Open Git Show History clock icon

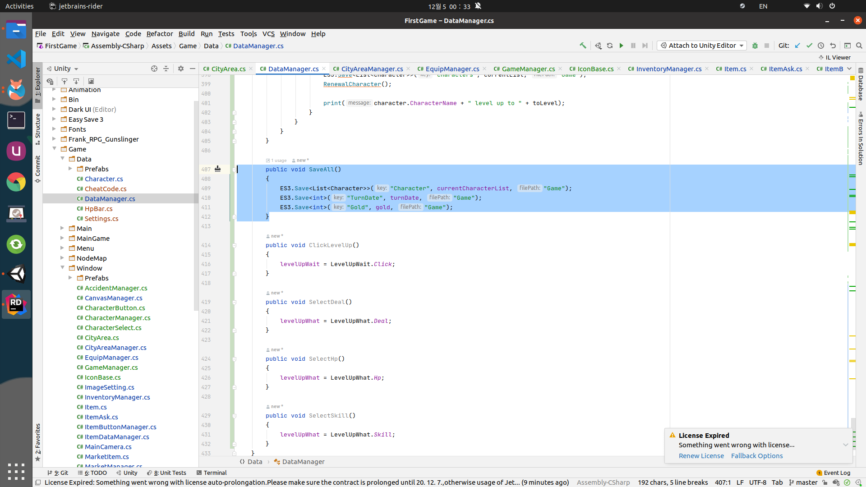(821, 46)
